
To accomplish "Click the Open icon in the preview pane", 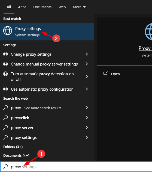I will [x=105, y=73].
